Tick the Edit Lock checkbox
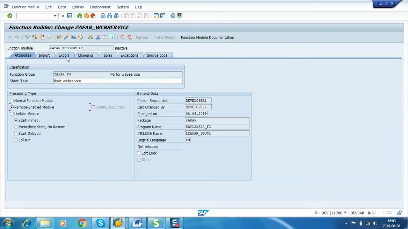408x229 pixels. pos(139,153)
